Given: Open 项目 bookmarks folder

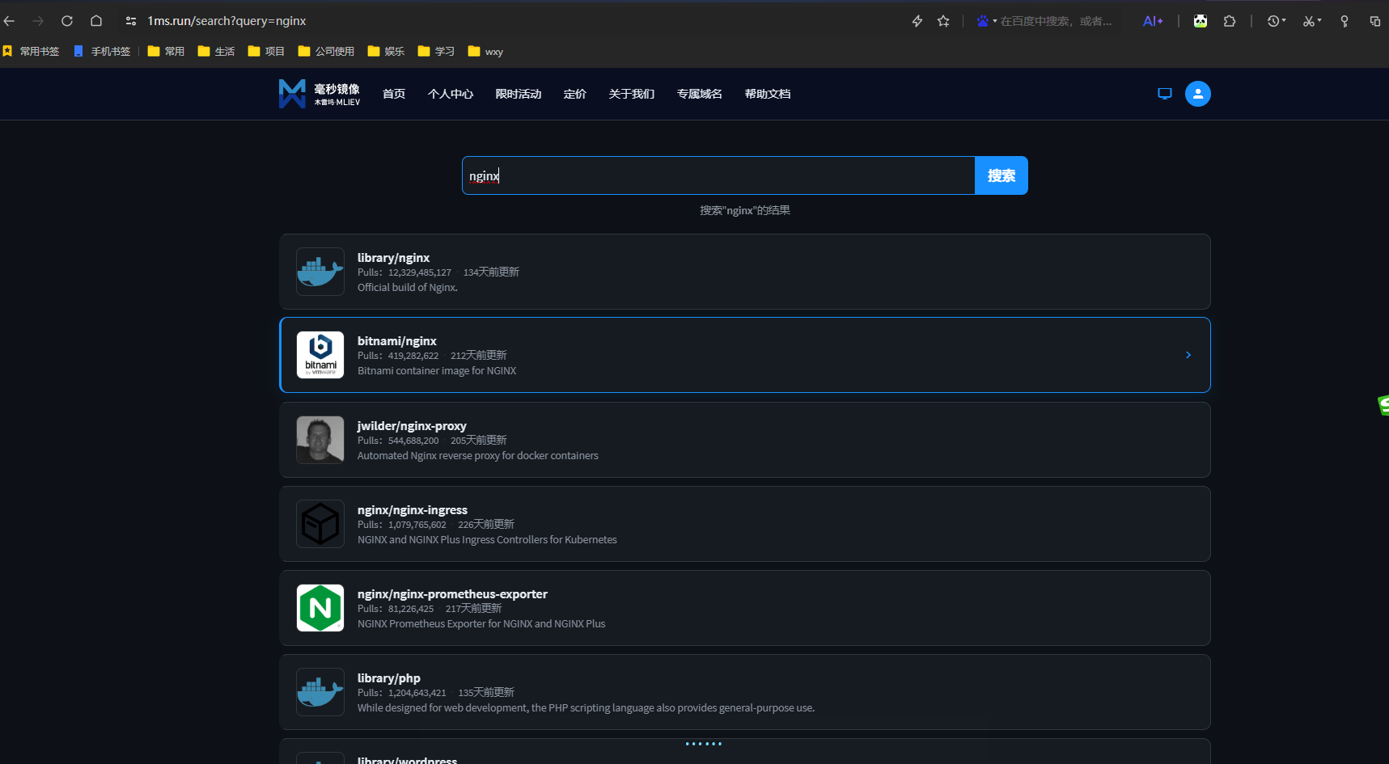Looking at the screenshot, I should click(x=266, y=51).
